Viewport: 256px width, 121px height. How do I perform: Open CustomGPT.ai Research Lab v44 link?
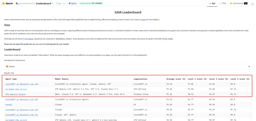(22, 84)
